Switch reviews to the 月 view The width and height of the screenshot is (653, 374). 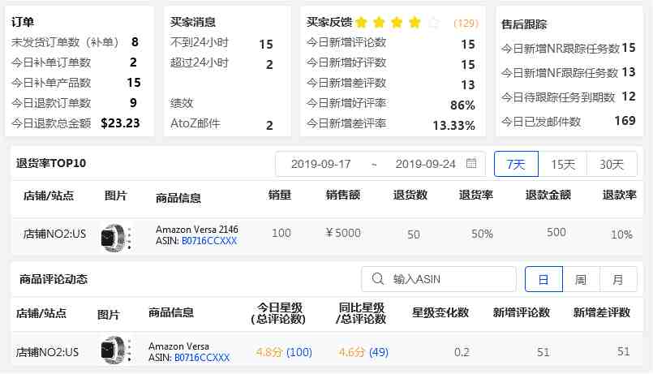(x=618, y=279)
